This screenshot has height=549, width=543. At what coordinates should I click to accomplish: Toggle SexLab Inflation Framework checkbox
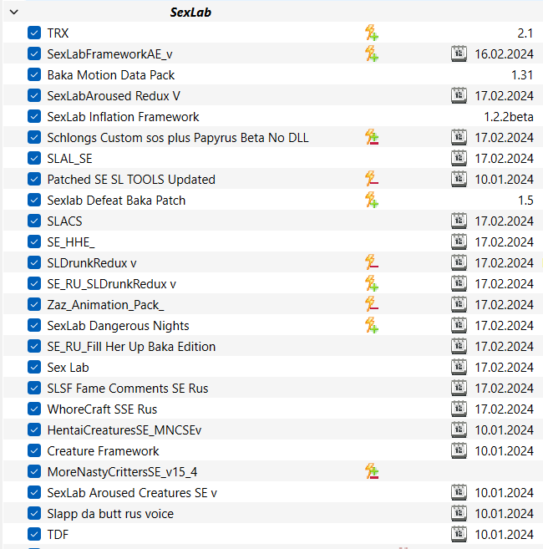click(x=34, y=117)
